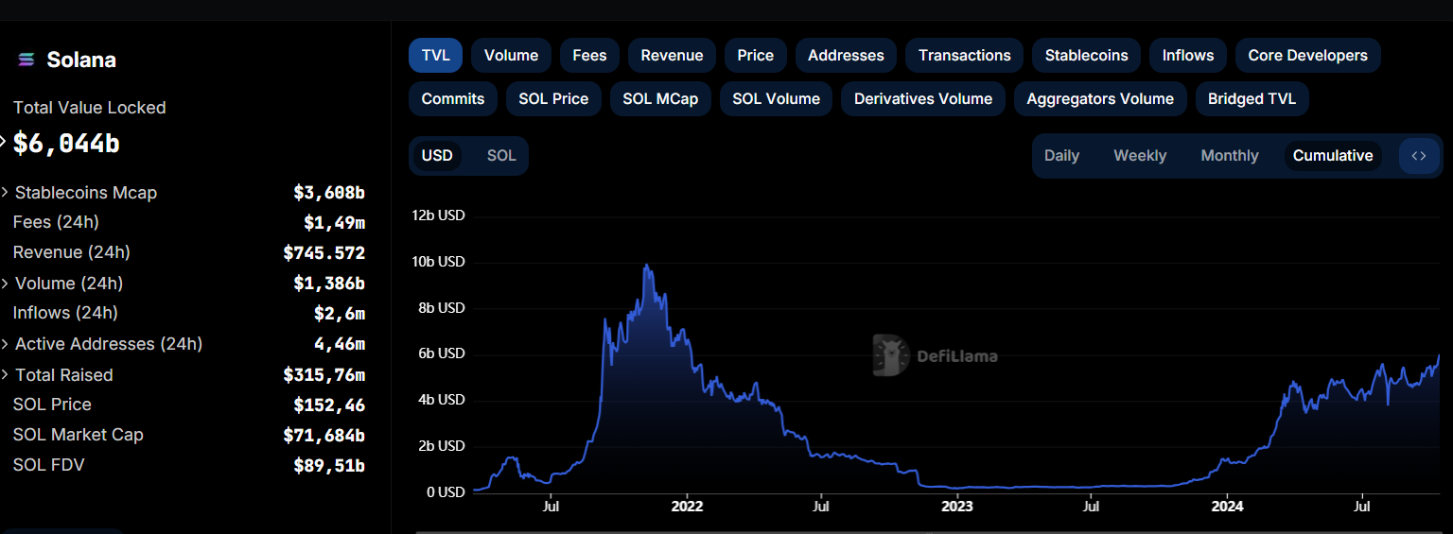Click the 2022 label on time axis

pyautogui.click(x=687, y=507)
